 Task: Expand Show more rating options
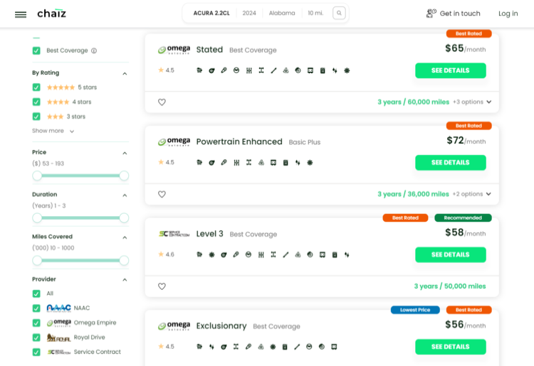point(53,131)
